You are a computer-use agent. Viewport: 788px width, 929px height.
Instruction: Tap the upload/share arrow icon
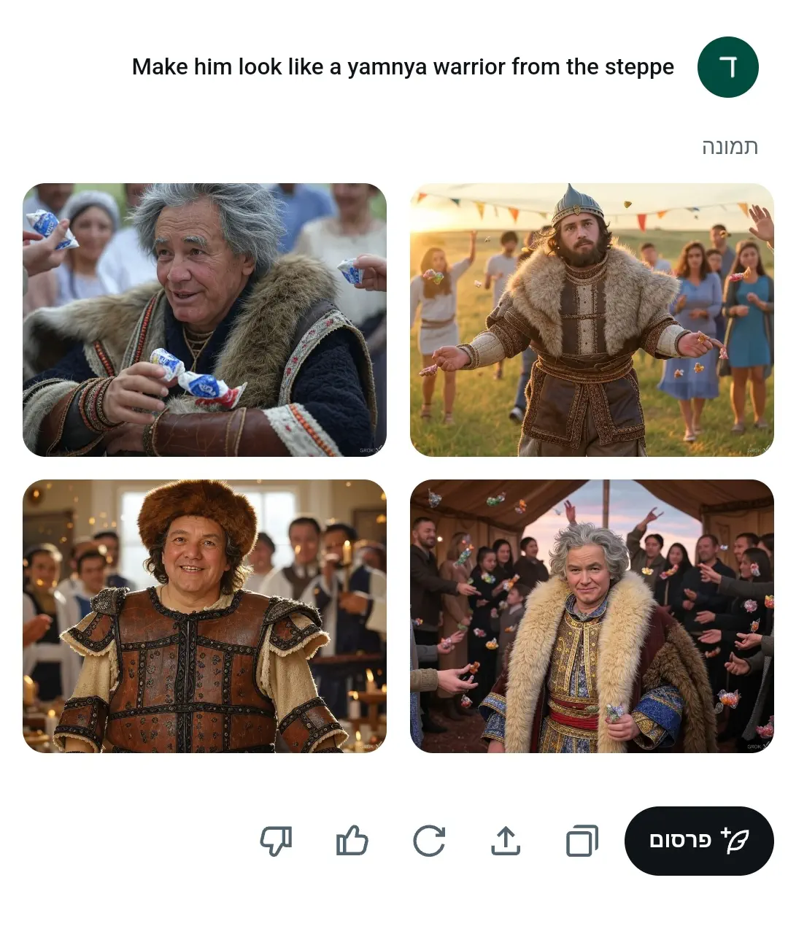tap(506, 841)
